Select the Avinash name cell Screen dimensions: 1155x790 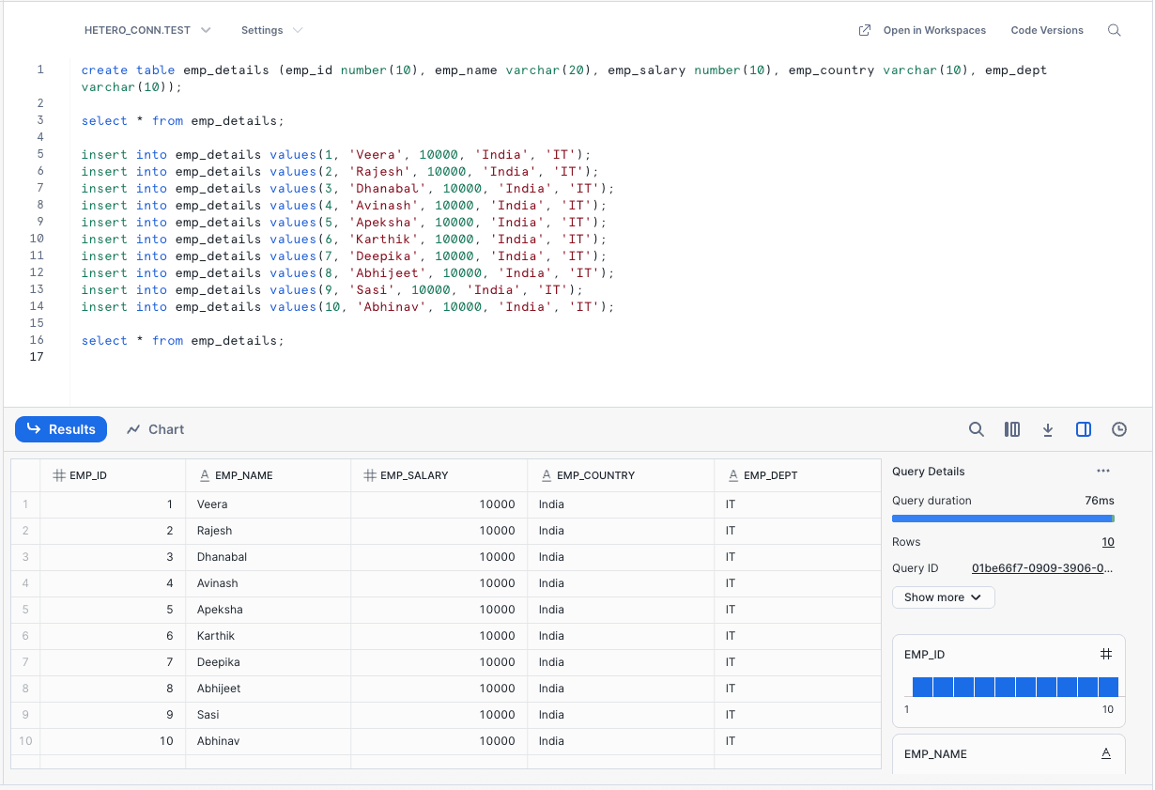coord(269,583)
